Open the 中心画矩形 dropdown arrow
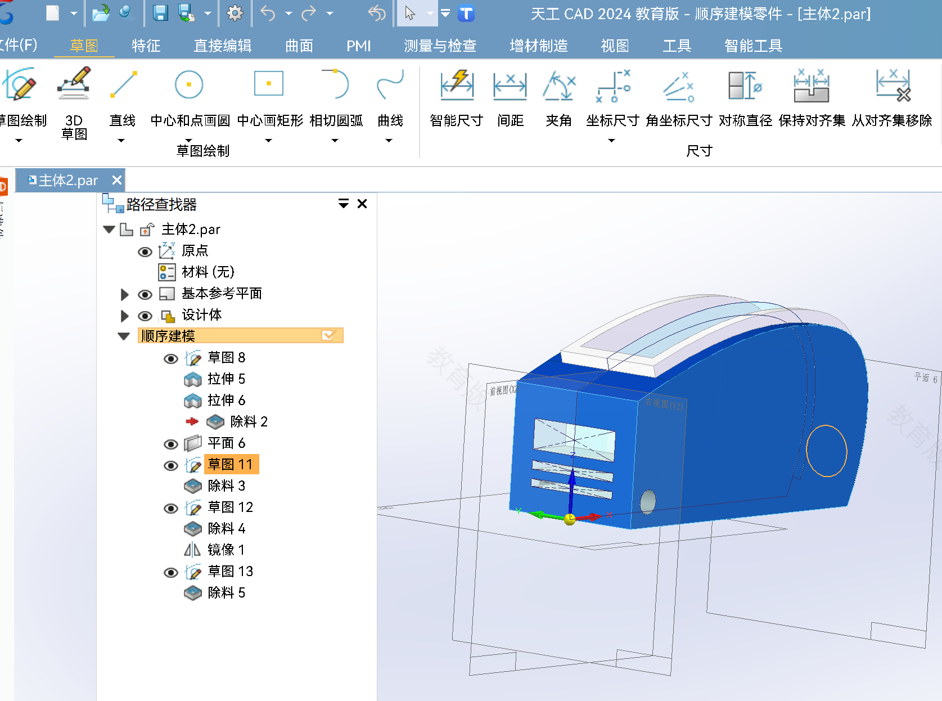Image resolution: width=942 pixels, height=701 pixels. click(268, 141)
